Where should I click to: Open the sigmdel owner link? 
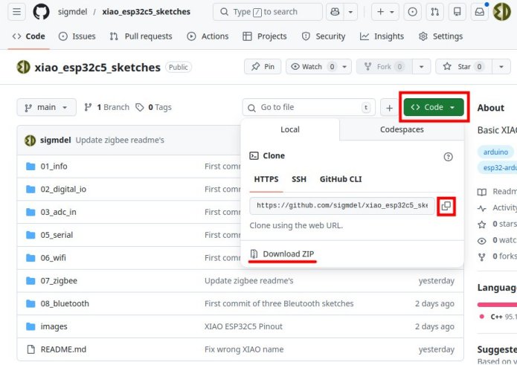pyautogui.click(x=73, y=12)
